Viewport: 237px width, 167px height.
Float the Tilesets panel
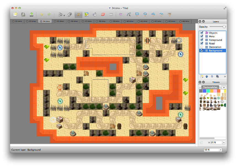pos(203,82)
